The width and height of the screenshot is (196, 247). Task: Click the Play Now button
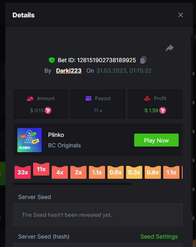coord(156,140)
